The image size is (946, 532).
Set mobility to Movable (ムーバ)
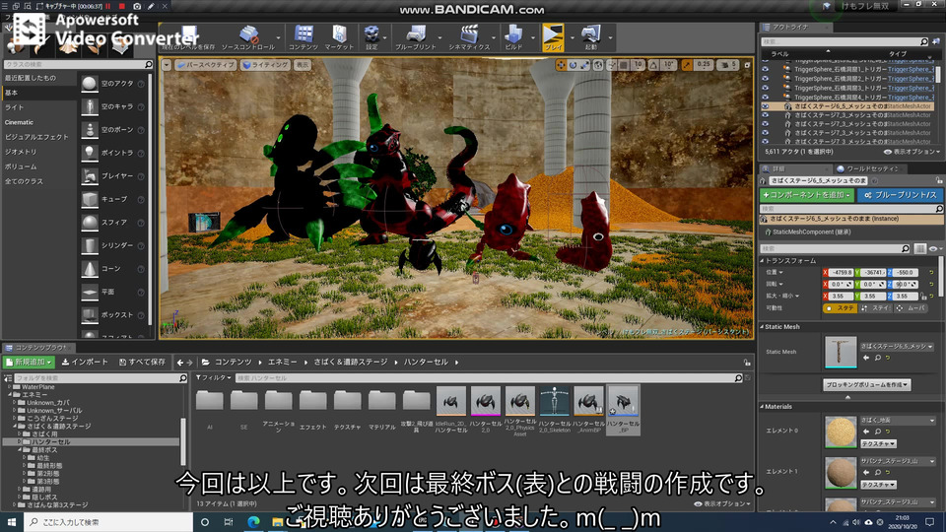coord(911,308)
